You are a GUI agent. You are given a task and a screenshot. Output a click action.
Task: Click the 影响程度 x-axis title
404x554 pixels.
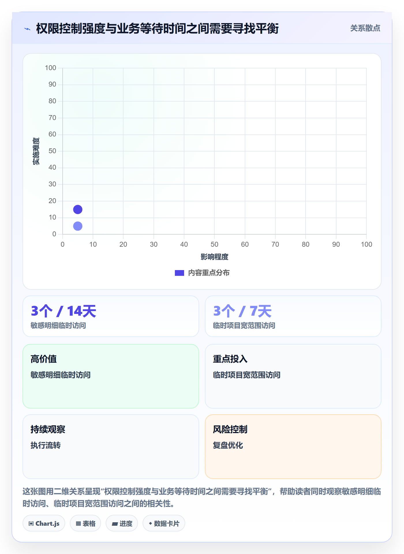[214, 257]
